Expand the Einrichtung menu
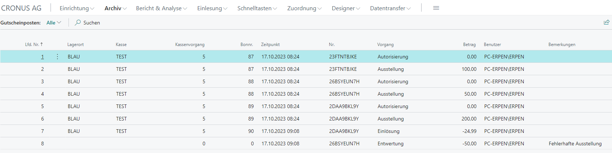The height and width of the screenshot is (153, 612). click(77, 8)
